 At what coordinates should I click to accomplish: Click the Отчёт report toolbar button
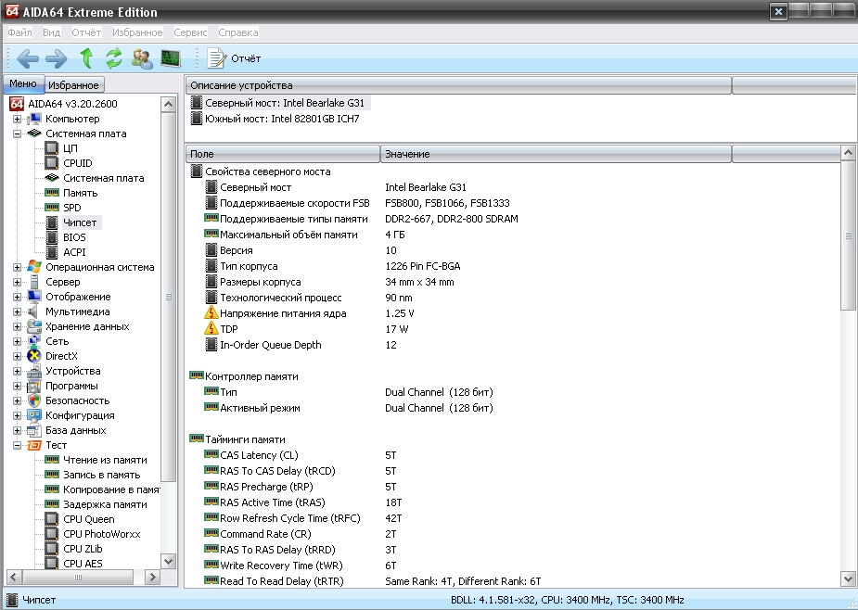point(234,58)
